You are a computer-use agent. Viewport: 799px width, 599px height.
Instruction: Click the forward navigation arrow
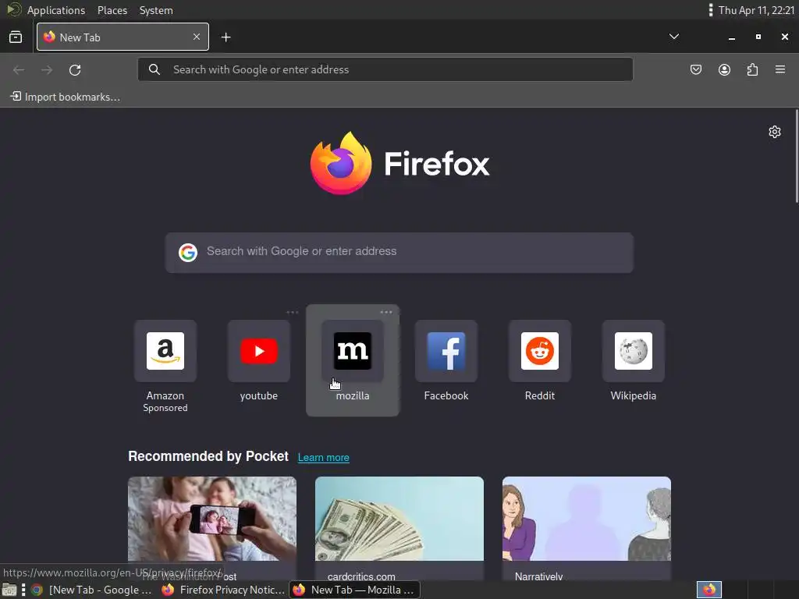click(x=47, y=69)
